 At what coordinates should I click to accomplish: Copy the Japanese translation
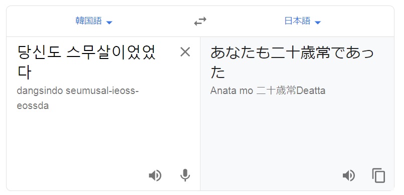[x=378, y=175]
